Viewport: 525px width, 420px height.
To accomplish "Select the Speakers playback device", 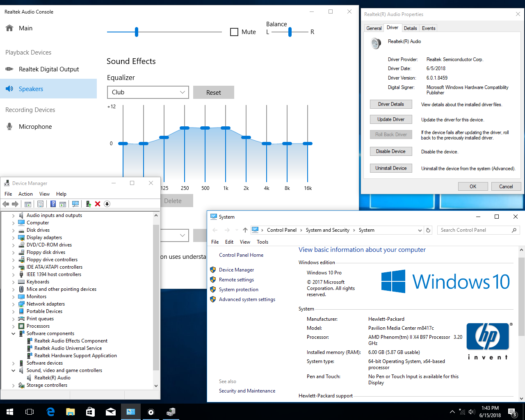I will coord(48,89).
